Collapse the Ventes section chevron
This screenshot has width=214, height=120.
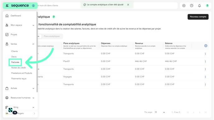click(x=33, y=44)
